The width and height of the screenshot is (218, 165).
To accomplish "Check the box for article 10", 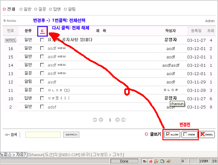I will pos(42,99).
